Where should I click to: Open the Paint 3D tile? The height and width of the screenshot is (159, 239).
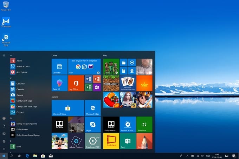click(59, 83)
